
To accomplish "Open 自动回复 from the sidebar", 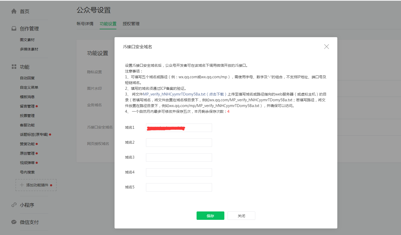I will tap(27, 78).
